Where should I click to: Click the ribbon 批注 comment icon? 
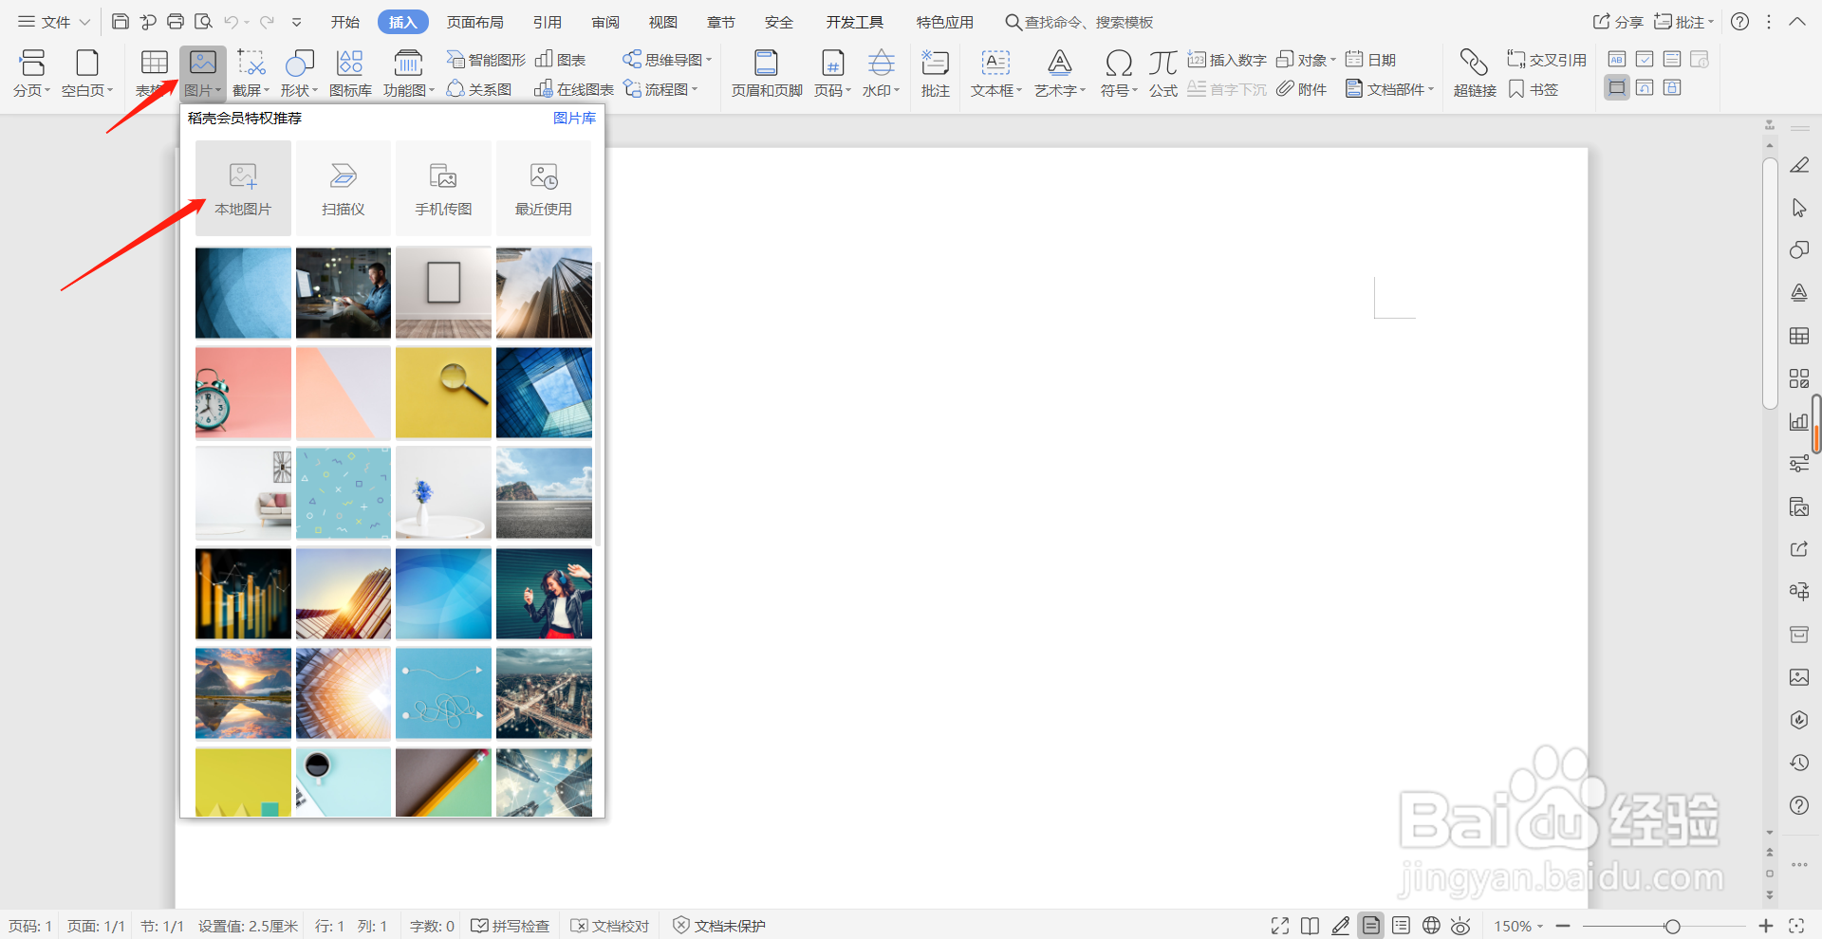tap(936, 74)
